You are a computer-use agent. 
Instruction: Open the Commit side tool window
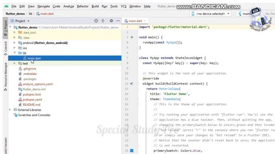click(6, 48)
